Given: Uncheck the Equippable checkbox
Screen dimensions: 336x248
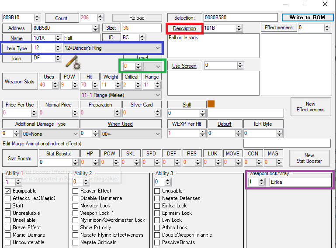Looking at the screenshot, I should click(8, 191).
